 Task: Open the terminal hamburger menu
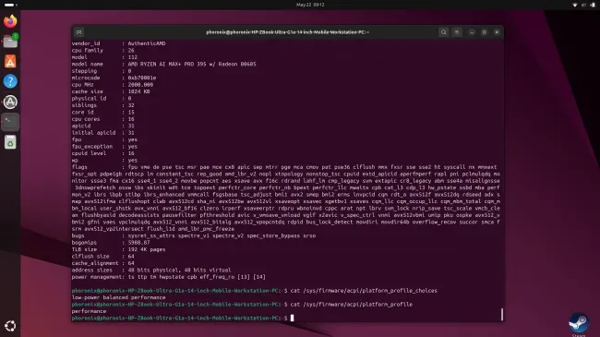pos(457,32)
